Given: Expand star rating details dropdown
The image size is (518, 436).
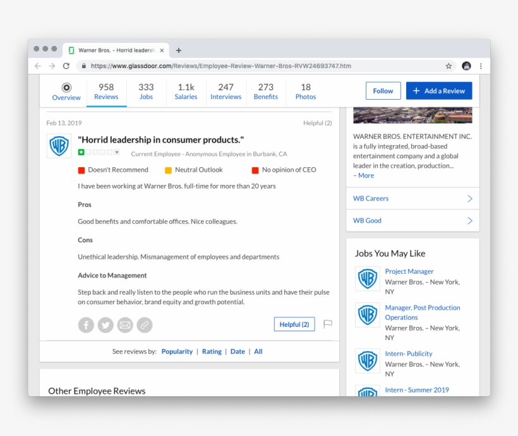Looking at the screenshot, I should pos(117,153).
